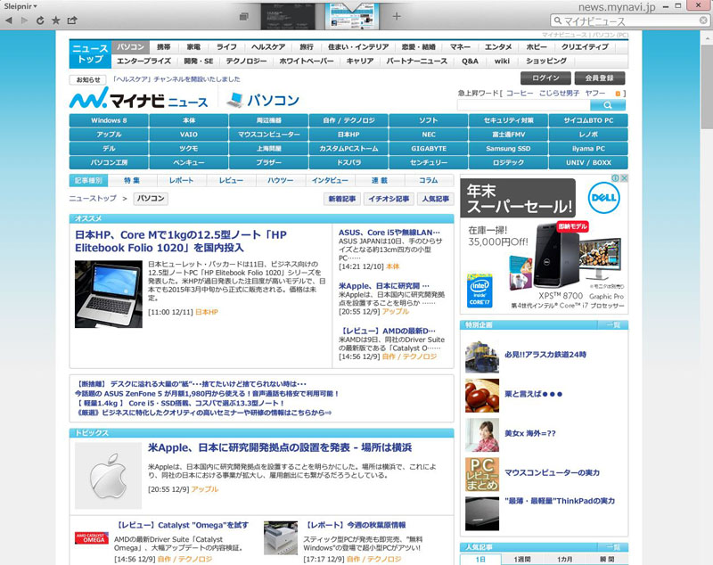This screenshot has width=713, height=565.
Task: Open the ThinkPad feature thumbnail image
Action: tap(482, 513)
